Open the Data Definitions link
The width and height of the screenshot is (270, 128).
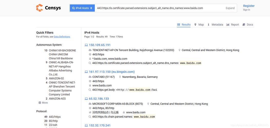[62, 37]
